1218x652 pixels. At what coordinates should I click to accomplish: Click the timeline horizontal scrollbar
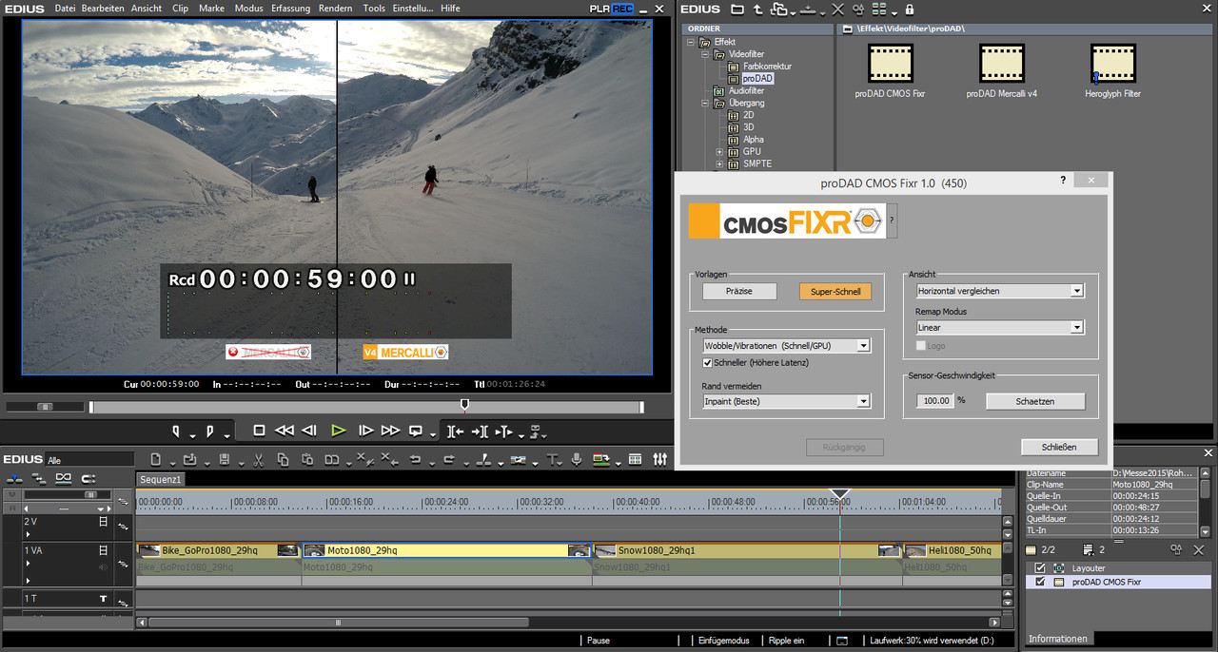(338, 623)
